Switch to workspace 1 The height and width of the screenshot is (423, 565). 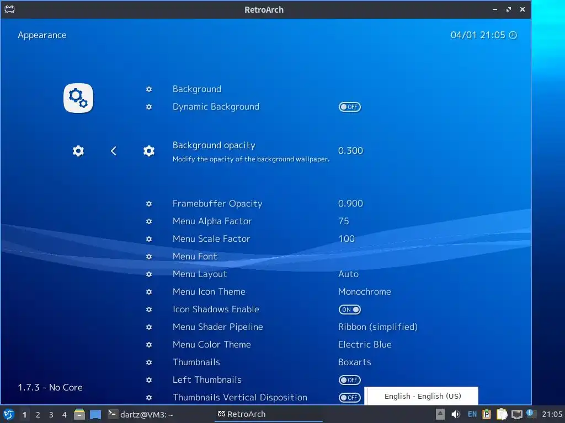pyautogui.click(x=24, y=415)
